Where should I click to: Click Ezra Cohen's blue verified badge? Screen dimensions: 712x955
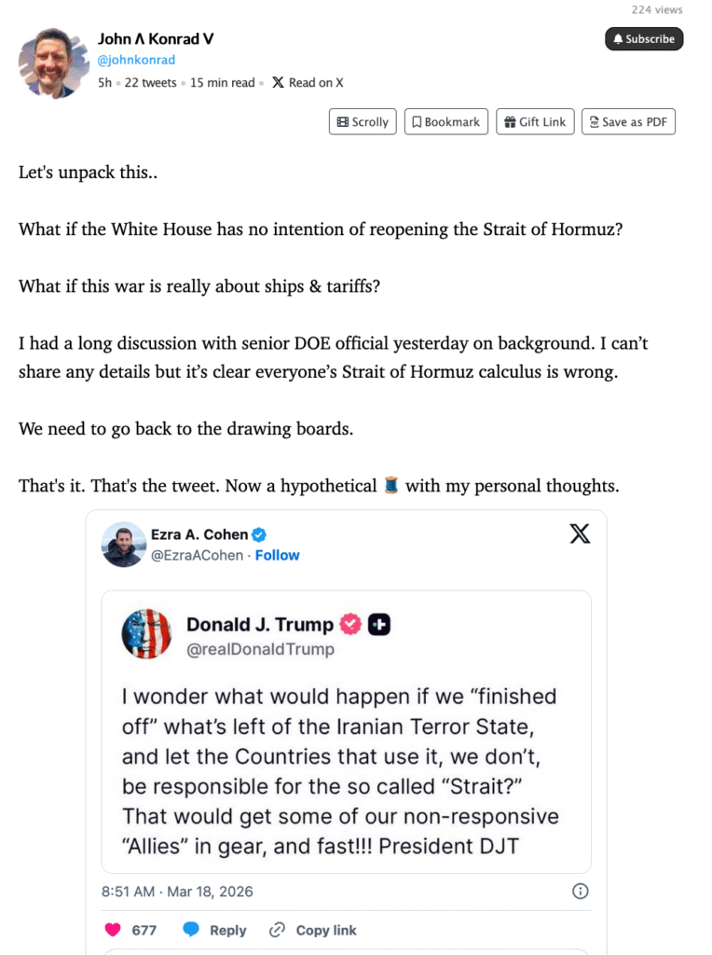[x=260, y=534]
